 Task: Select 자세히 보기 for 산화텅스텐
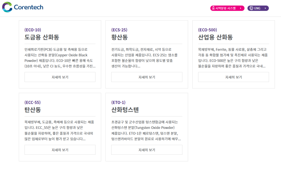[146, 150]
